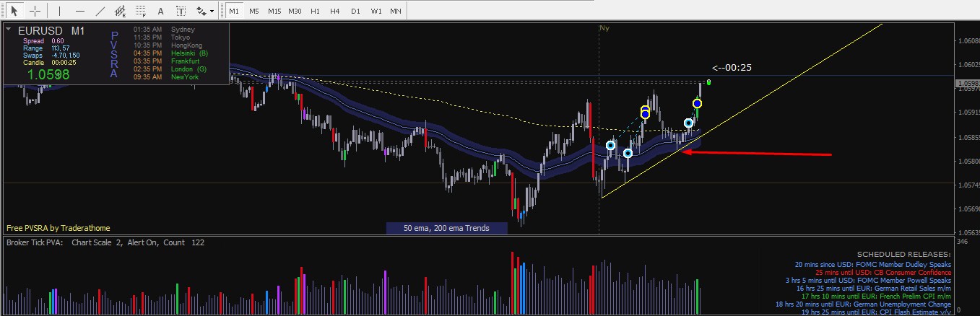Select the green dot at current price line
Image resolution: width=980 pixels, height=316 pixels.
click(x=709, y=82)
